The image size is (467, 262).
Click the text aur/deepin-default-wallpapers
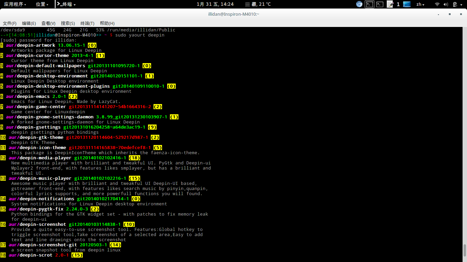(45, 65)
